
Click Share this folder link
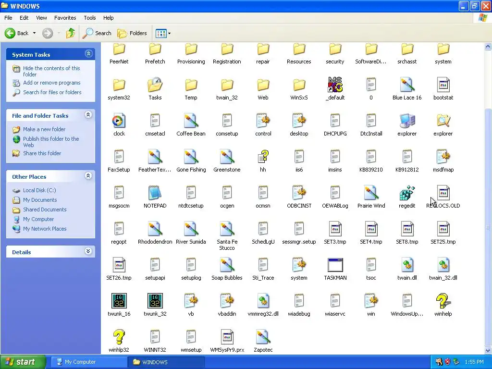(x=42, y=153)
